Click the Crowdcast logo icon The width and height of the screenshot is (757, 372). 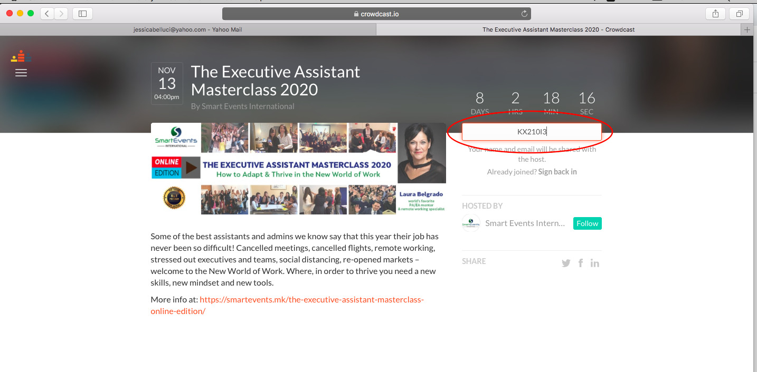21,56
